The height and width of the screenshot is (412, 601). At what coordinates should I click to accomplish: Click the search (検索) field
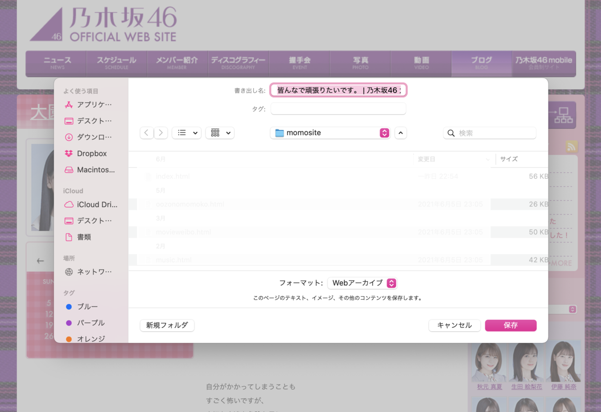489,133
